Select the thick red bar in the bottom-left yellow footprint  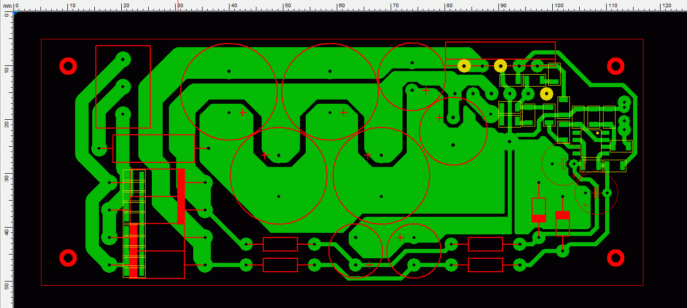coord(134,251)
